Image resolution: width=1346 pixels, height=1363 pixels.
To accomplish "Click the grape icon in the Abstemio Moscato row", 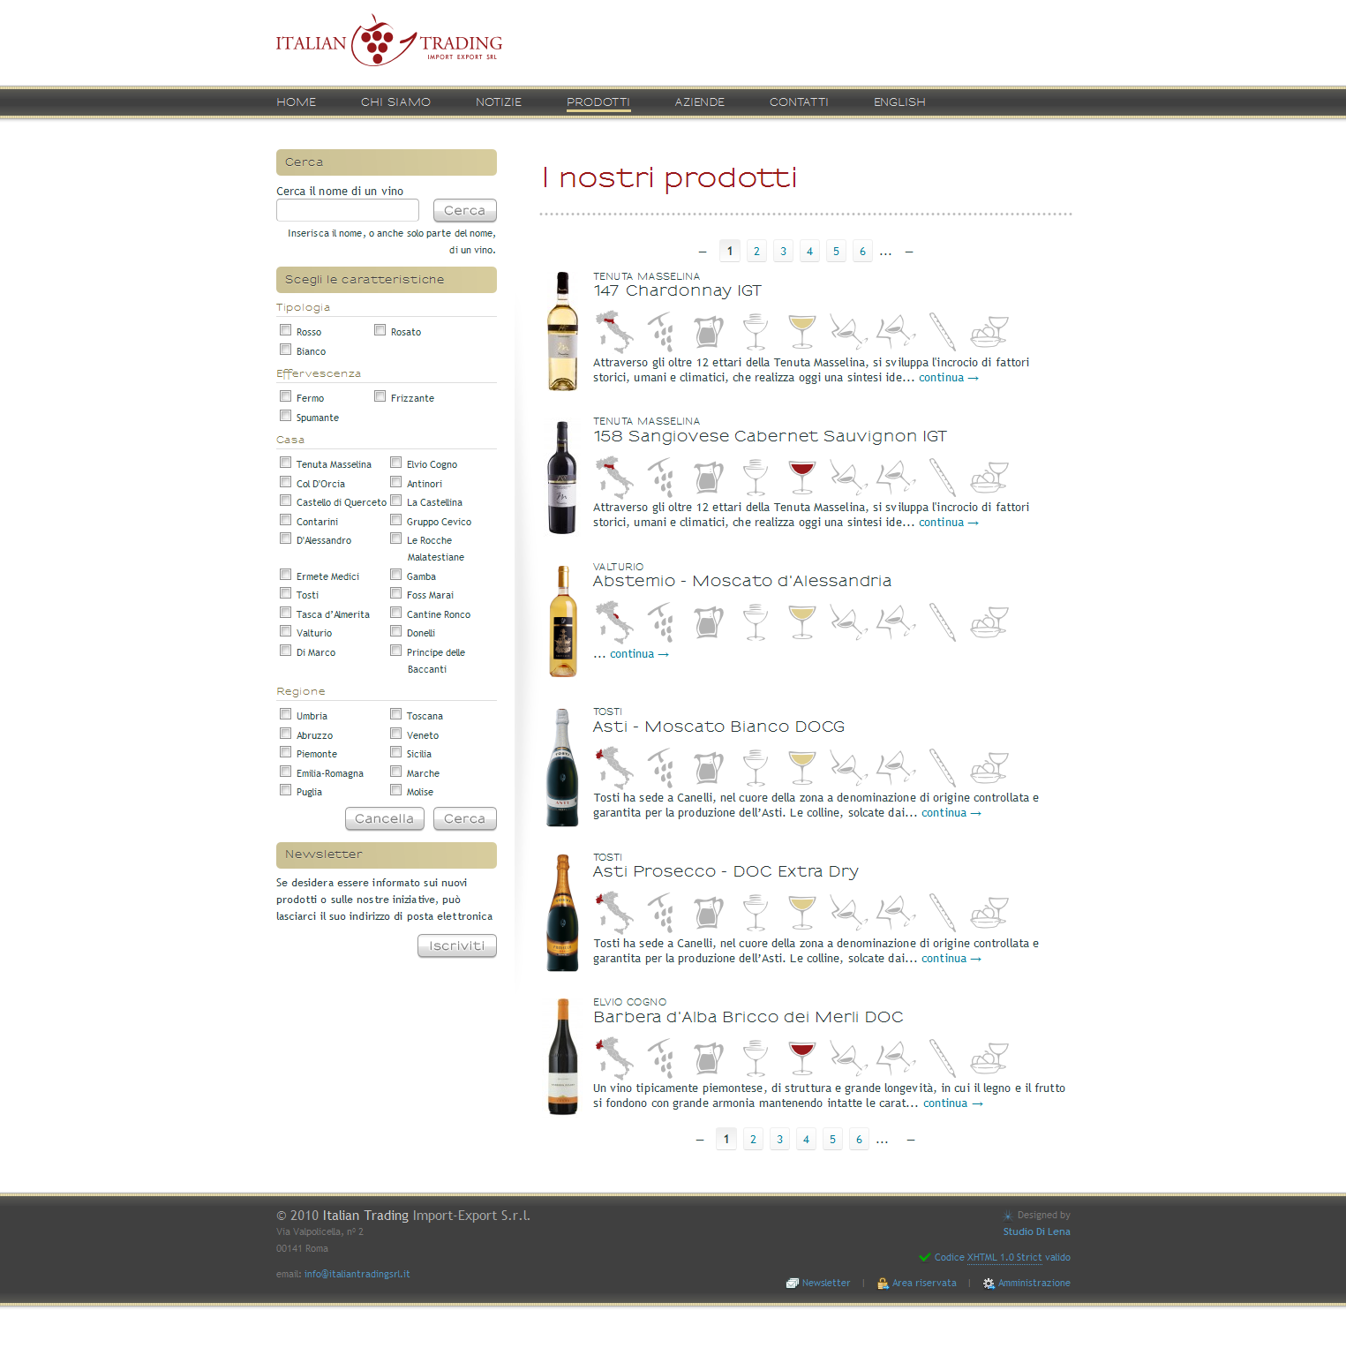I will click(x=661, y=622).
